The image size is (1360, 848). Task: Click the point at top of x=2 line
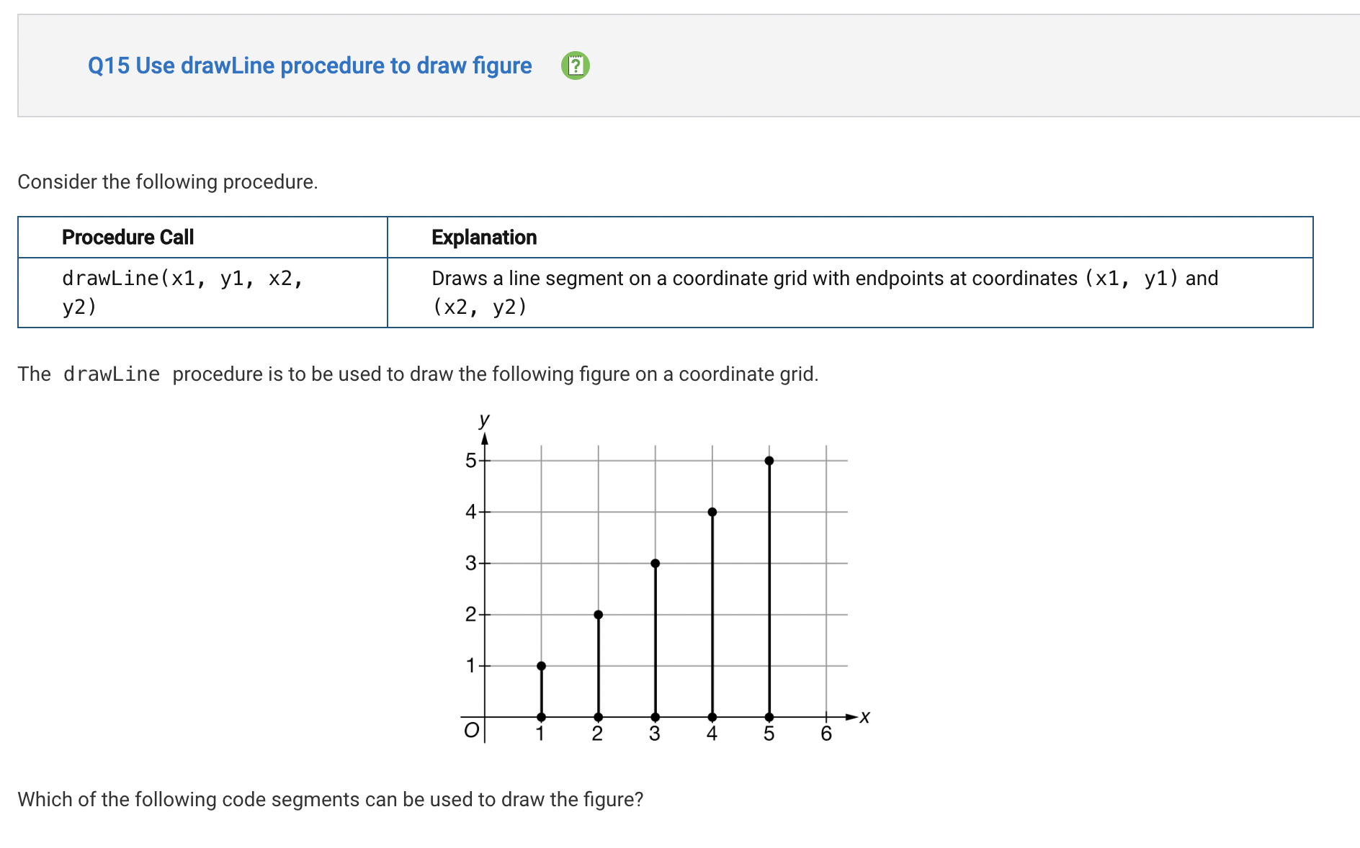point(598,615)
